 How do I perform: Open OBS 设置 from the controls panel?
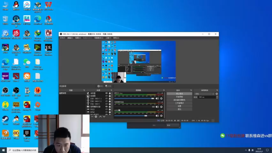(x=180, y=106)
